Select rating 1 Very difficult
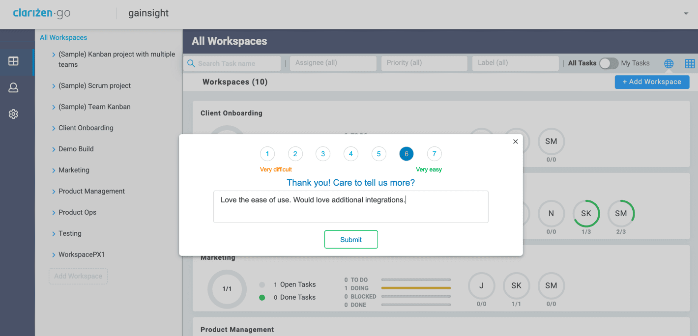Screen dimensions: 698x336 (x=267, y=154)
